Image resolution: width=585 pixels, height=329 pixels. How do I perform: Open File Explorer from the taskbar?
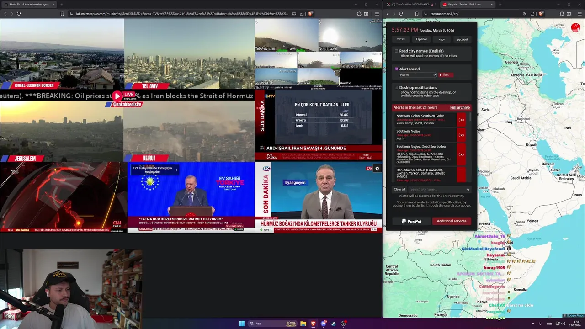point(303,324)
